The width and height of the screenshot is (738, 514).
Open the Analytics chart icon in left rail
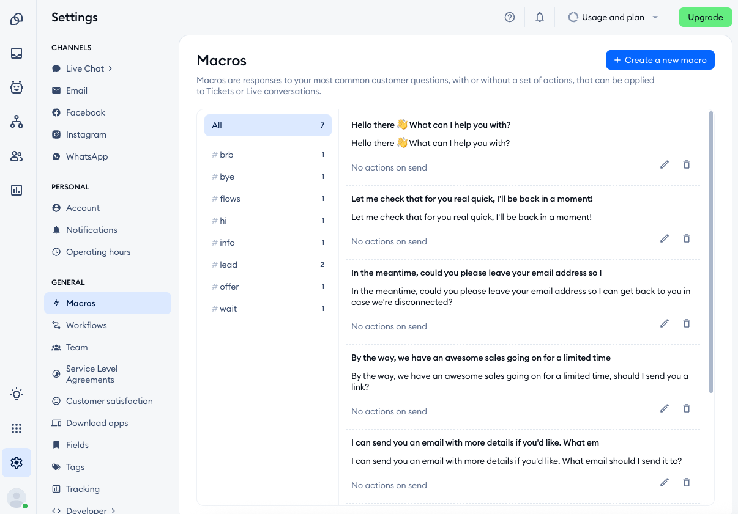click(17, 190)
